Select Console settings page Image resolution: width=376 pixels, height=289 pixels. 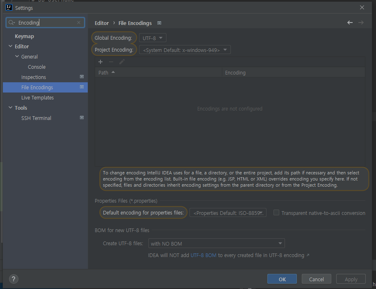click(x=36, y=67)
